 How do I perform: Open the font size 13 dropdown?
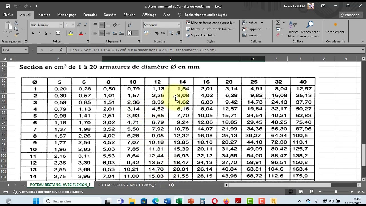[x=73, y=25]
